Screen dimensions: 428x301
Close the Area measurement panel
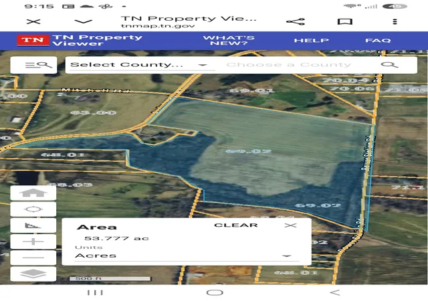coord(290,225)
